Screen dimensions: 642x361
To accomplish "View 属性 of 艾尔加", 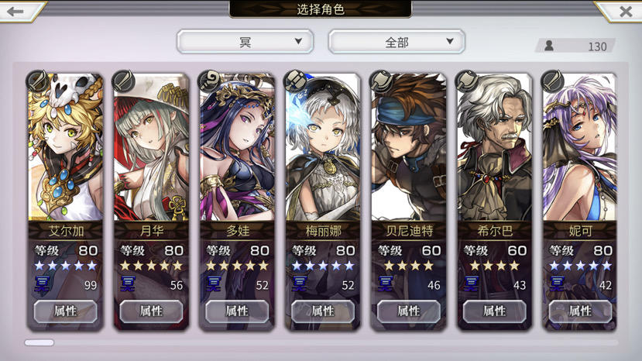I will pos(66,311).
